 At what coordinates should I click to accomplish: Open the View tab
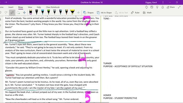(x=30, y=7)
